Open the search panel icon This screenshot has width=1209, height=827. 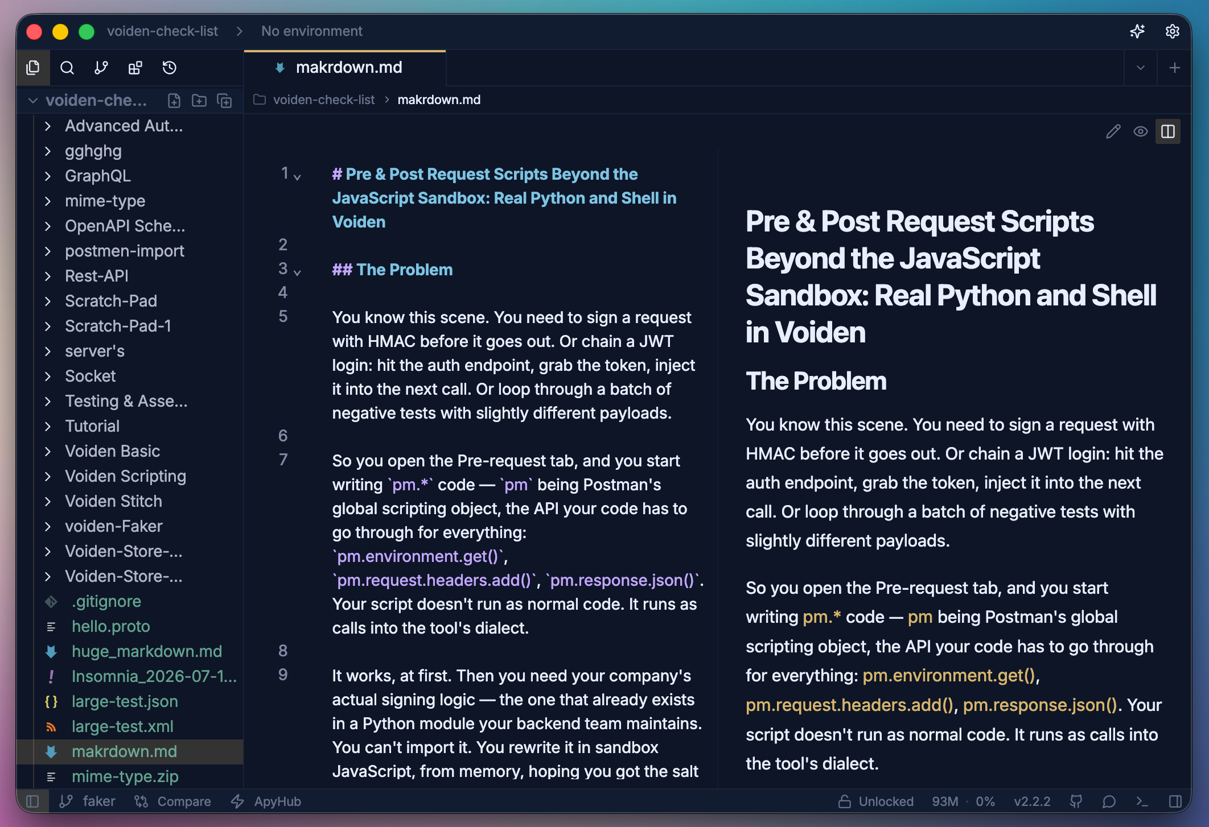(67, 68)
